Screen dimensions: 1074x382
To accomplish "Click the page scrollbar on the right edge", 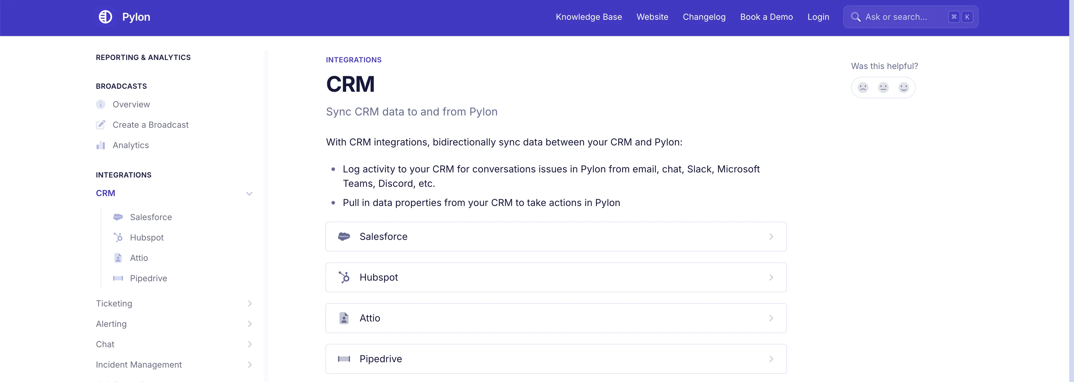I will [1072, 191].
